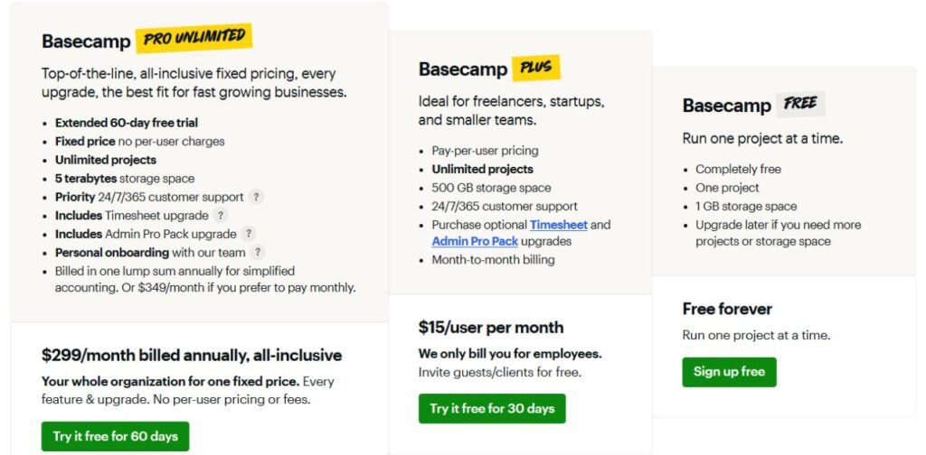The height and width of the screenshot is (455, 926).
Task: Click the PRO UNLIMITED yellow badge
Action: point(194,39)
